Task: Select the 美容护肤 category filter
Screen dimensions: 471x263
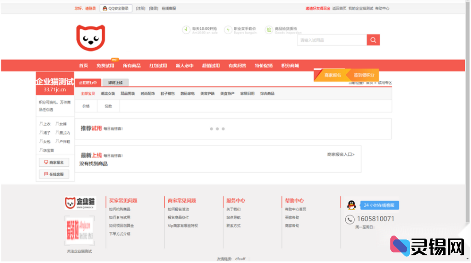Action: 207,94
